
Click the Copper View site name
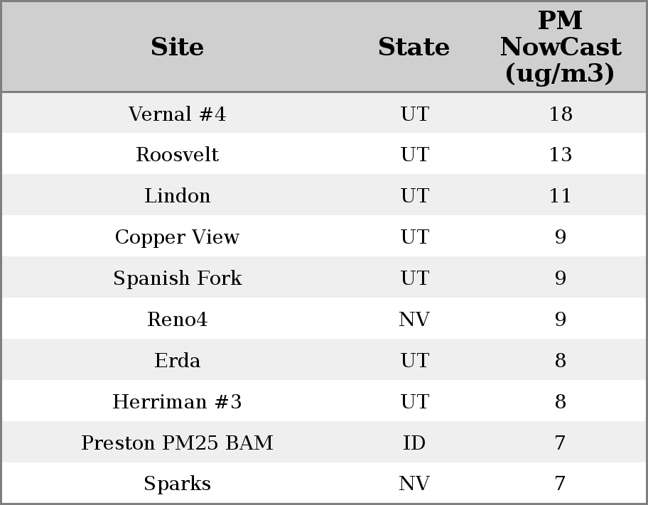tap(177, 237)
